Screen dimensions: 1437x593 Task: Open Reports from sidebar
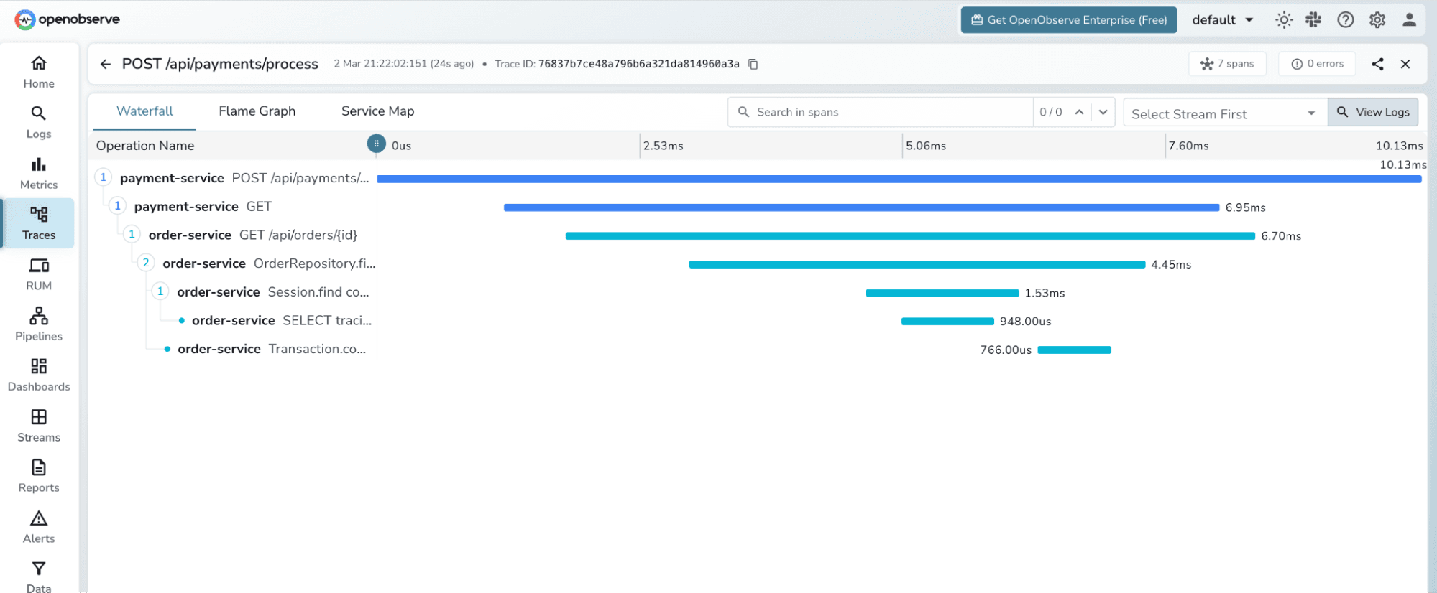(39, 477)
